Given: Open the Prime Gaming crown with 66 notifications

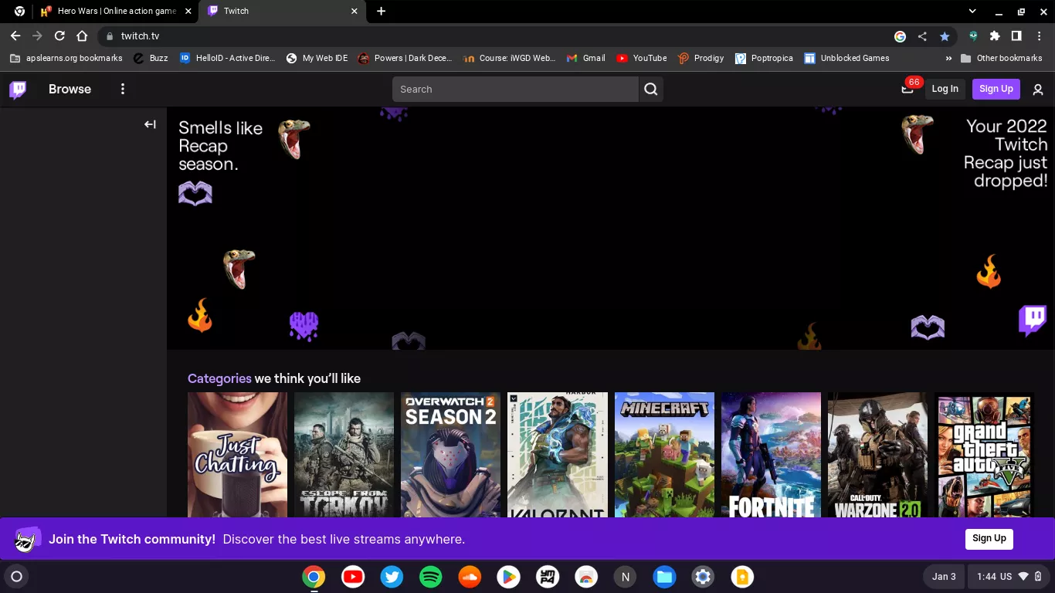Looking at the screenshot, I should tap(907, 89).
